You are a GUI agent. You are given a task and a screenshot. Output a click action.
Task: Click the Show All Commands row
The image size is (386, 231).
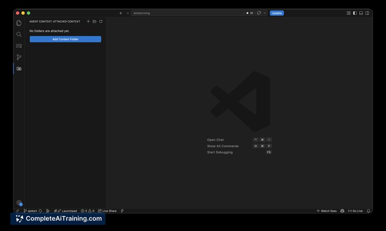(x=239, y=146)
